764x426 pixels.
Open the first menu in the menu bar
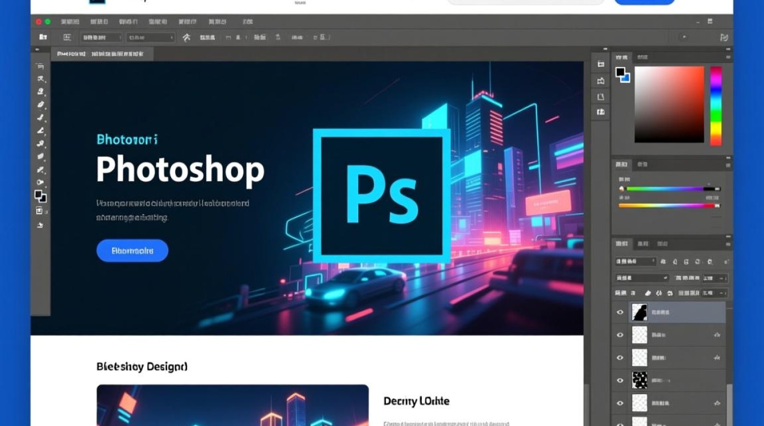[x=69, y=22]
